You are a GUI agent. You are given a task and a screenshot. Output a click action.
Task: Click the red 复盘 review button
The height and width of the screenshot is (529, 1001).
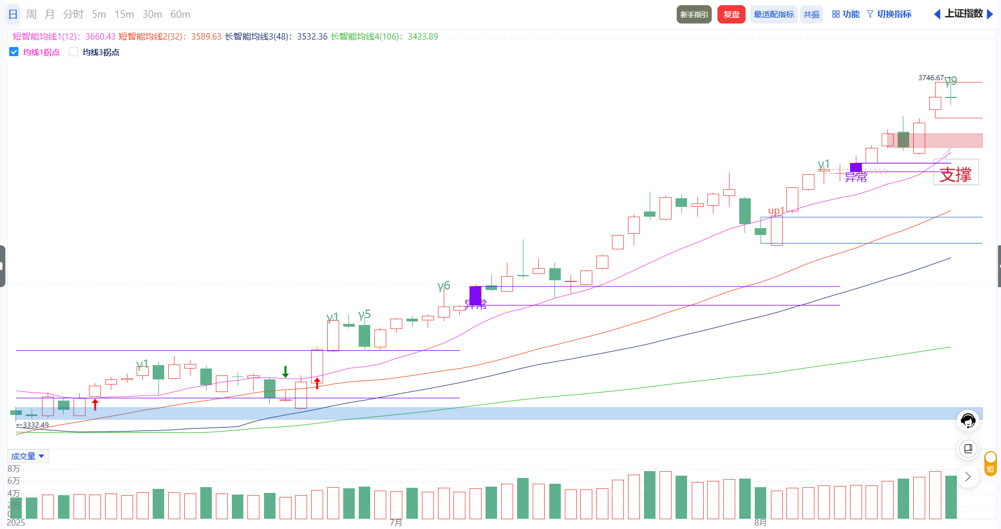[x=731, y=14]
